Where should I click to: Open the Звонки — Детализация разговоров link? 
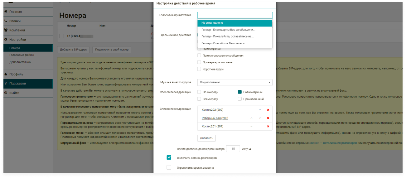click(x=333, y=143)
